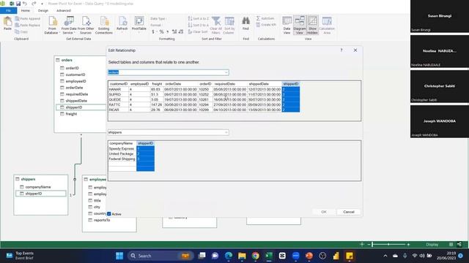Click the help question mark in dialog
Screen dimensions: 469x263
point(341,50)
